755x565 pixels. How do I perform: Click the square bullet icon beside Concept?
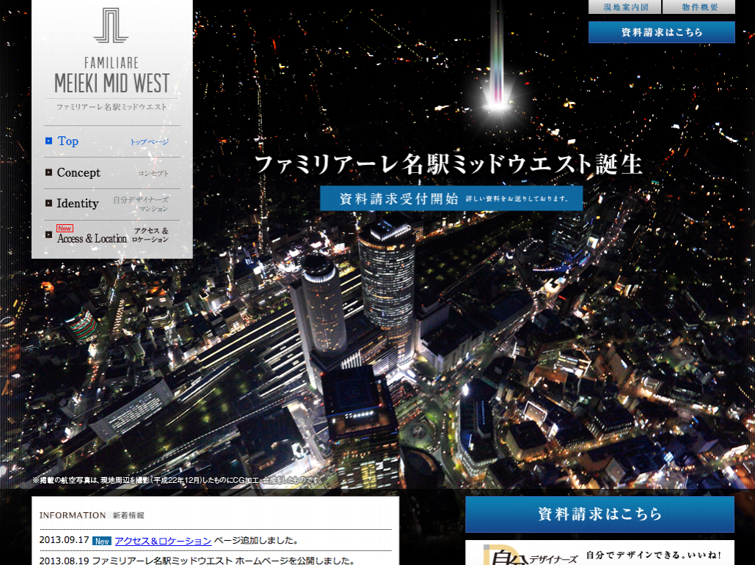point(48,173)
